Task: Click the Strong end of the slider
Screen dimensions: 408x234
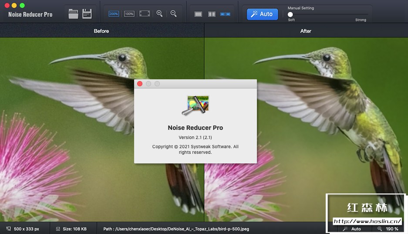Action: tap(361, 20)
